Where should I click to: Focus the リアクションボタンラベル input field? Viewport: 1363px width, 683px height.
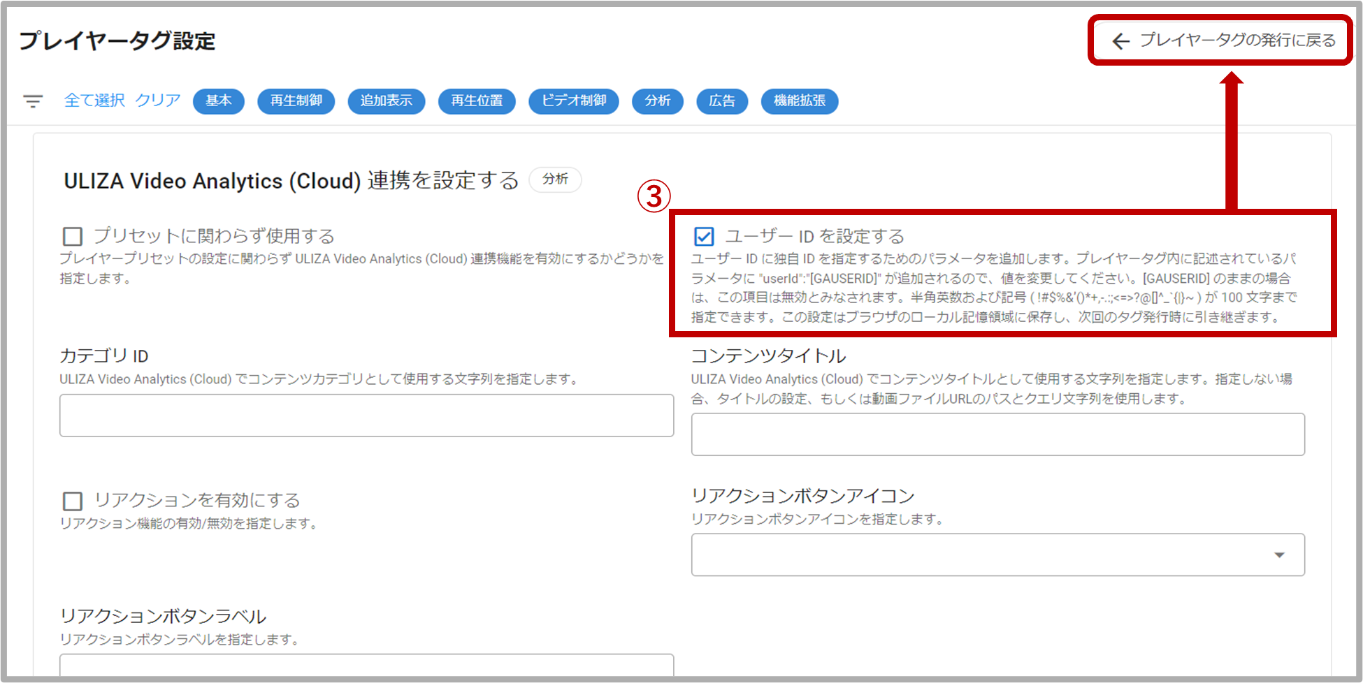(367, 665)
